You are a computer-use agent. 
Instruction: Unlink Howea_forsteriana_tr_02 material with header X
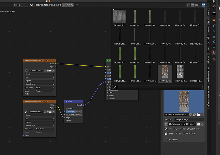[x=72, y=5]
